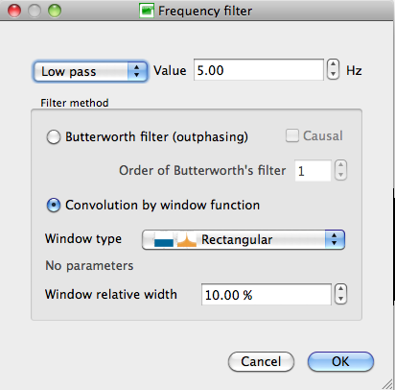This screenshot has width=395, height=390.
Task: Click the Frequency filter title bar icon
Action: point(147,11)
